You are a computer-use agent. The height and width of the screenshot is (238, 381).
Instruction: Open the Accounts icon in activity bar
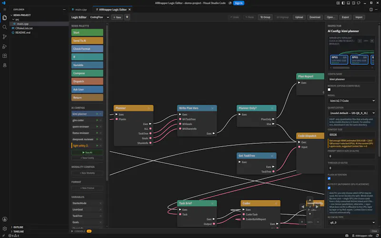[x=5, y=219]
